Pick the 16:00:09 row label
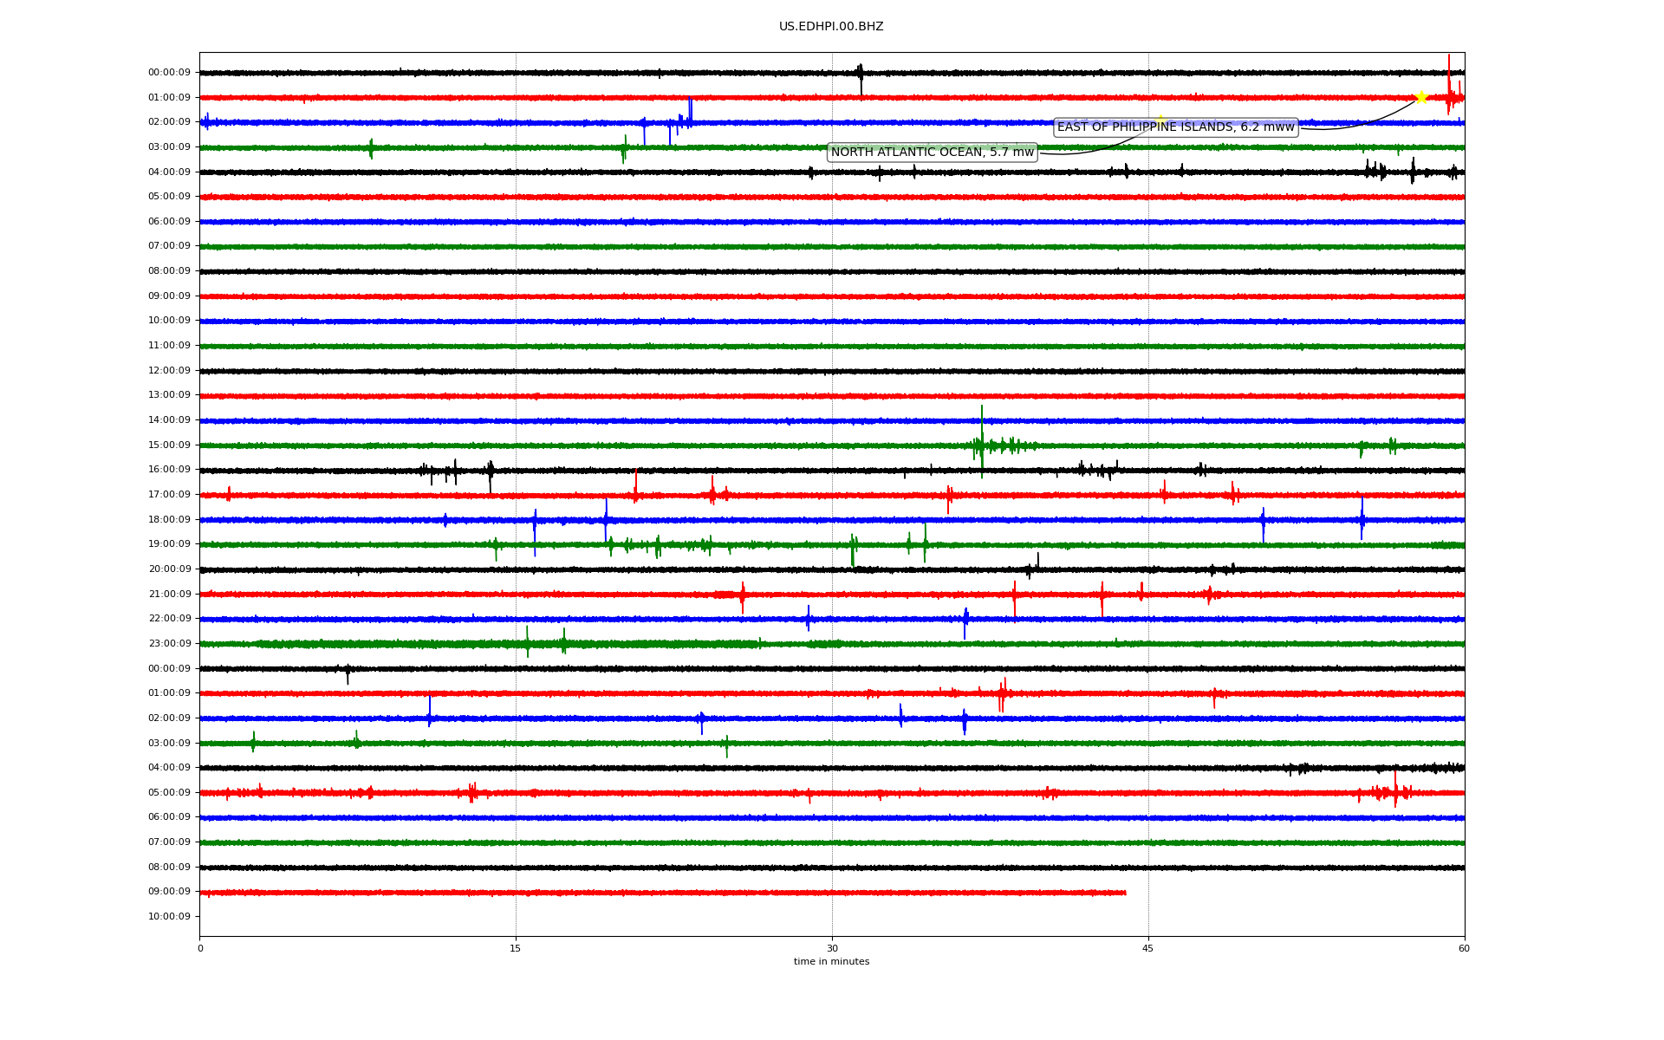 (x=169, y=470)
